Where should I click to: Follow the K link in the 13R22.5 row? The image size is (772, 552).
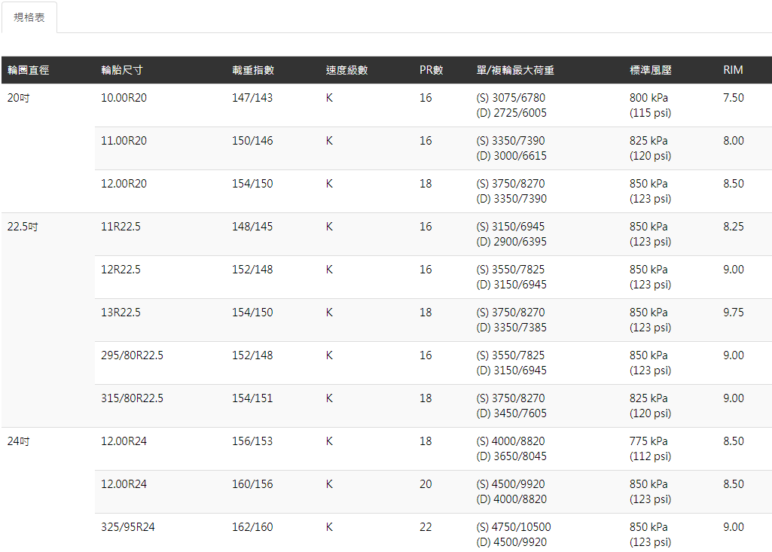(329, 313)
